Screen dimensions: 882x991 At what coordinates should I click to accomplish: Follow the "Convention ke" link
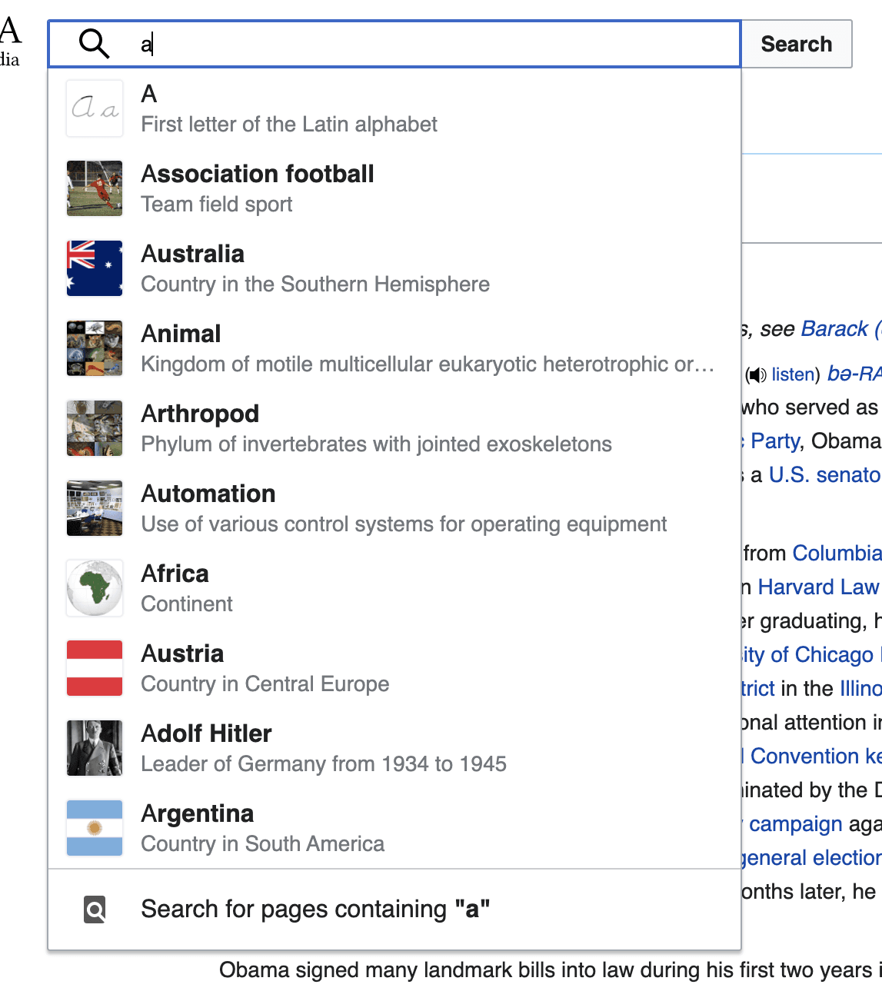coord(816,757)
